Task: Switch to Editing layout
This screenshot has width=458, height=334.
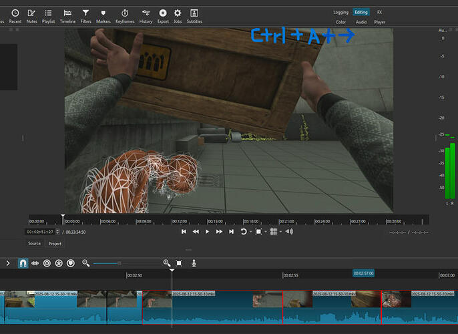Action: tap(361, 12)
